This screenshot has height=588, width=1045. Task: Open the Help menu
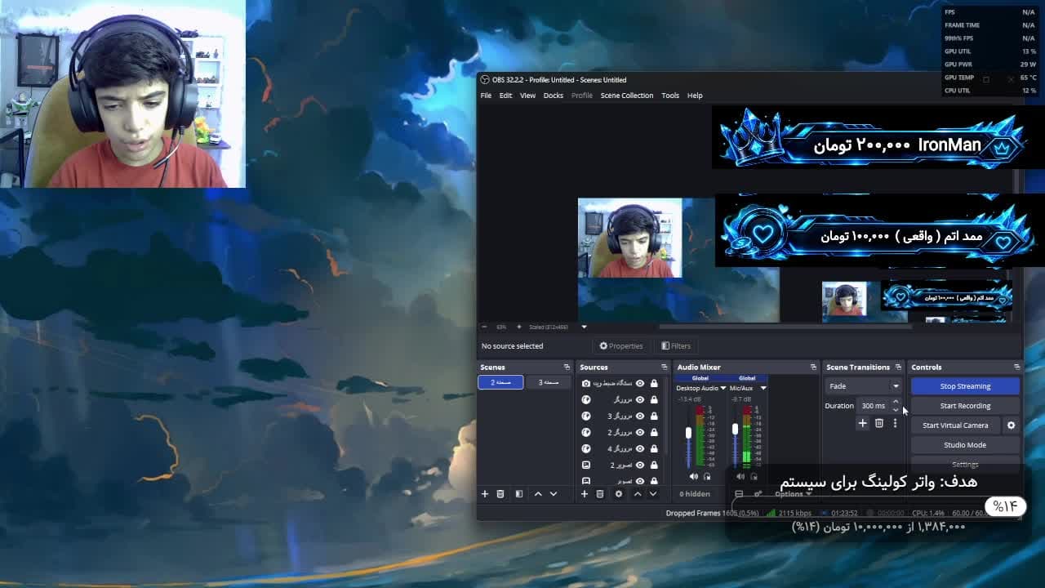pos(695,96)
